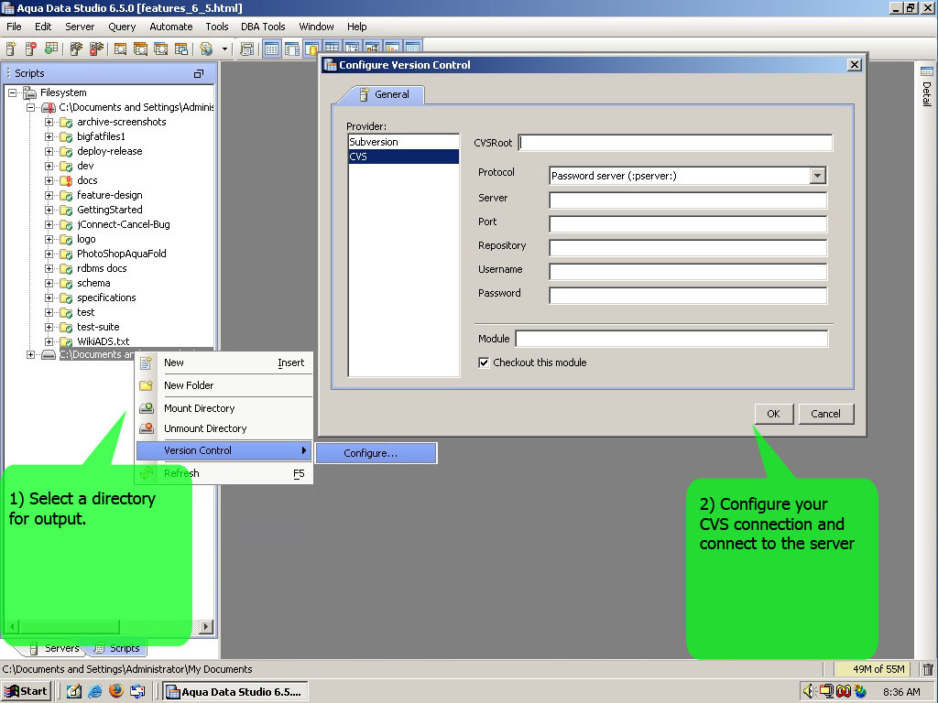Open the single Query Window toolbar icon
Viewport: 938px width, 703px height.
[120, 49]
